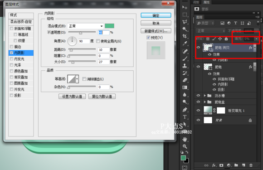
Task: Select the Pen tool
Action: coord(185,110)
